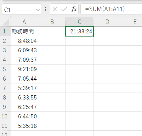Select cell with time 8:48:04

point(24,41)
